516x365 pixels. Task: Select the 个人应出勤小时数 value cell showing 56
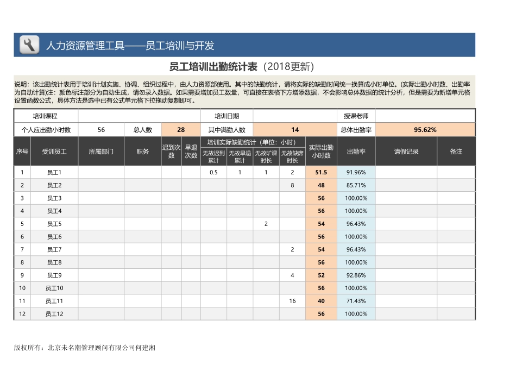coord(101,130)
